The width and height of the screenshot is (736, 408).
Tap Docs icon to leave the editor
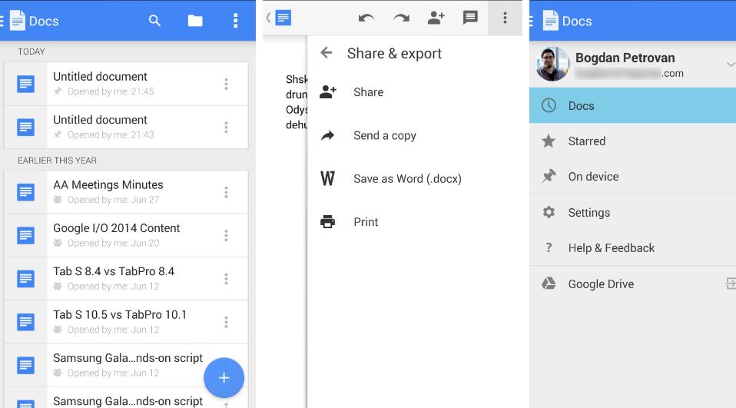[283, 18]
